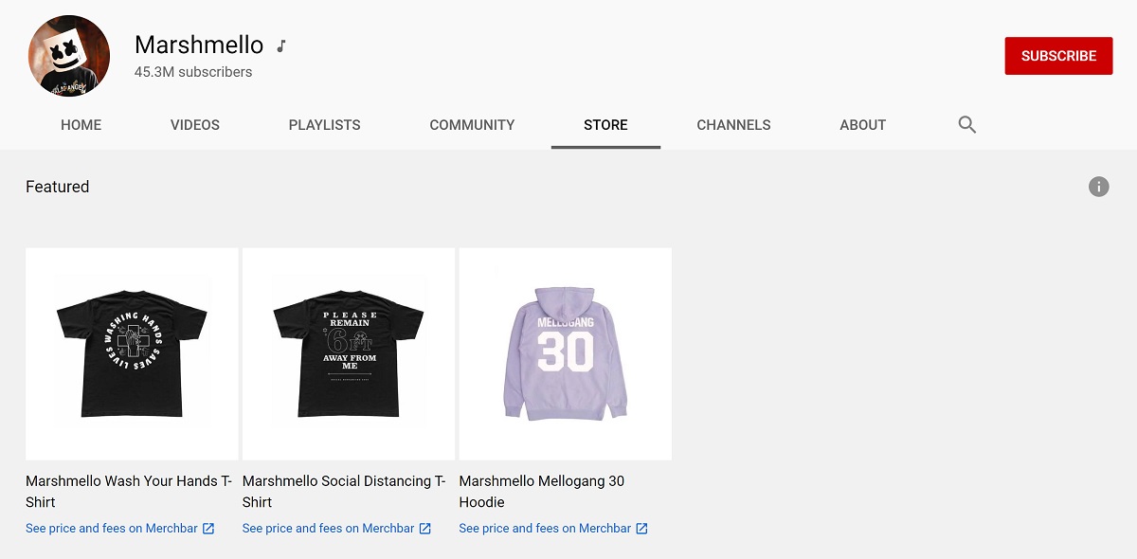Open the Channels tab
This screenshot has height=559, width=1137.
(733, 125)
